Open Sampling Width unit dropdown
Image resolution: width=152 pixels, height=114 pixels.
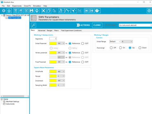tap(61, 85)
